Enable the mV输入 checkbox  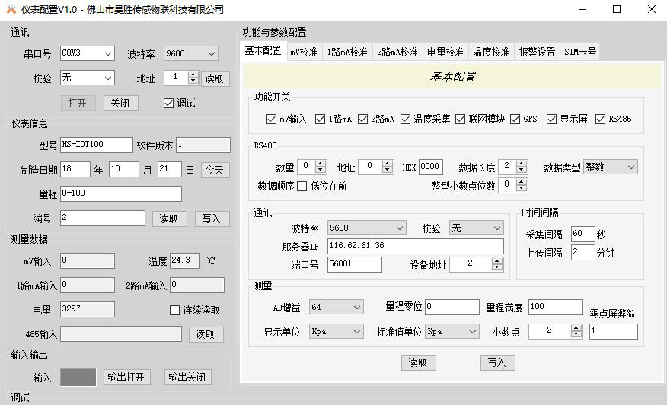pos(272,120)
